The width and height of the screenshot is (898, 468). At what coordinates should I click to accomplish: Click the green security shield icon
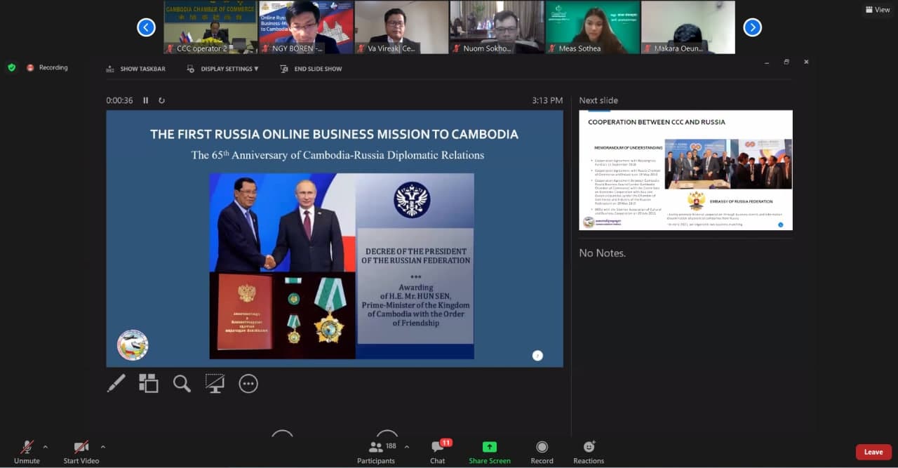(11, 67)
